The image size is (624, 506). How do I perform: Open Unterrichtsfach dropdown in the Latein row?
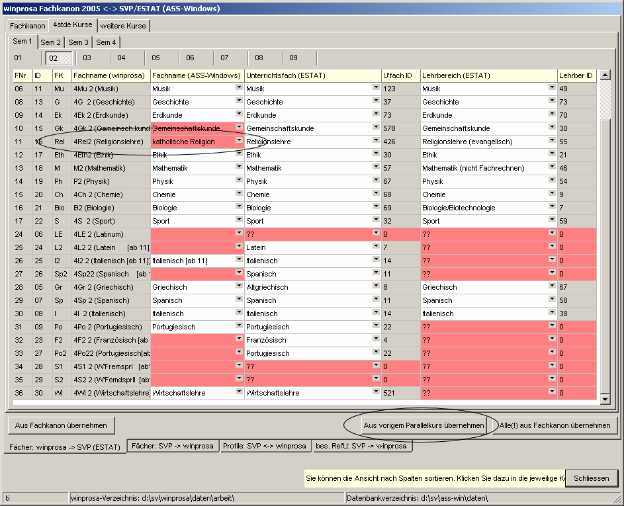376,247
